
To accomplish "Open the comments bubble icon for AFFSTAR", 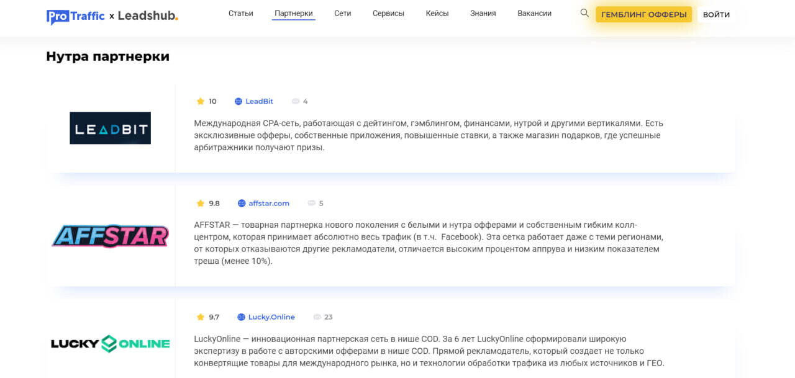I will click(x=311, y=203).
